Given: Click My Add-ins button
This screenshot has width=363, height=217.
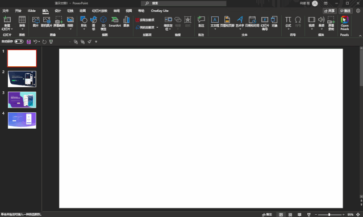Looking at the screenshot, I should coord(145,27).
